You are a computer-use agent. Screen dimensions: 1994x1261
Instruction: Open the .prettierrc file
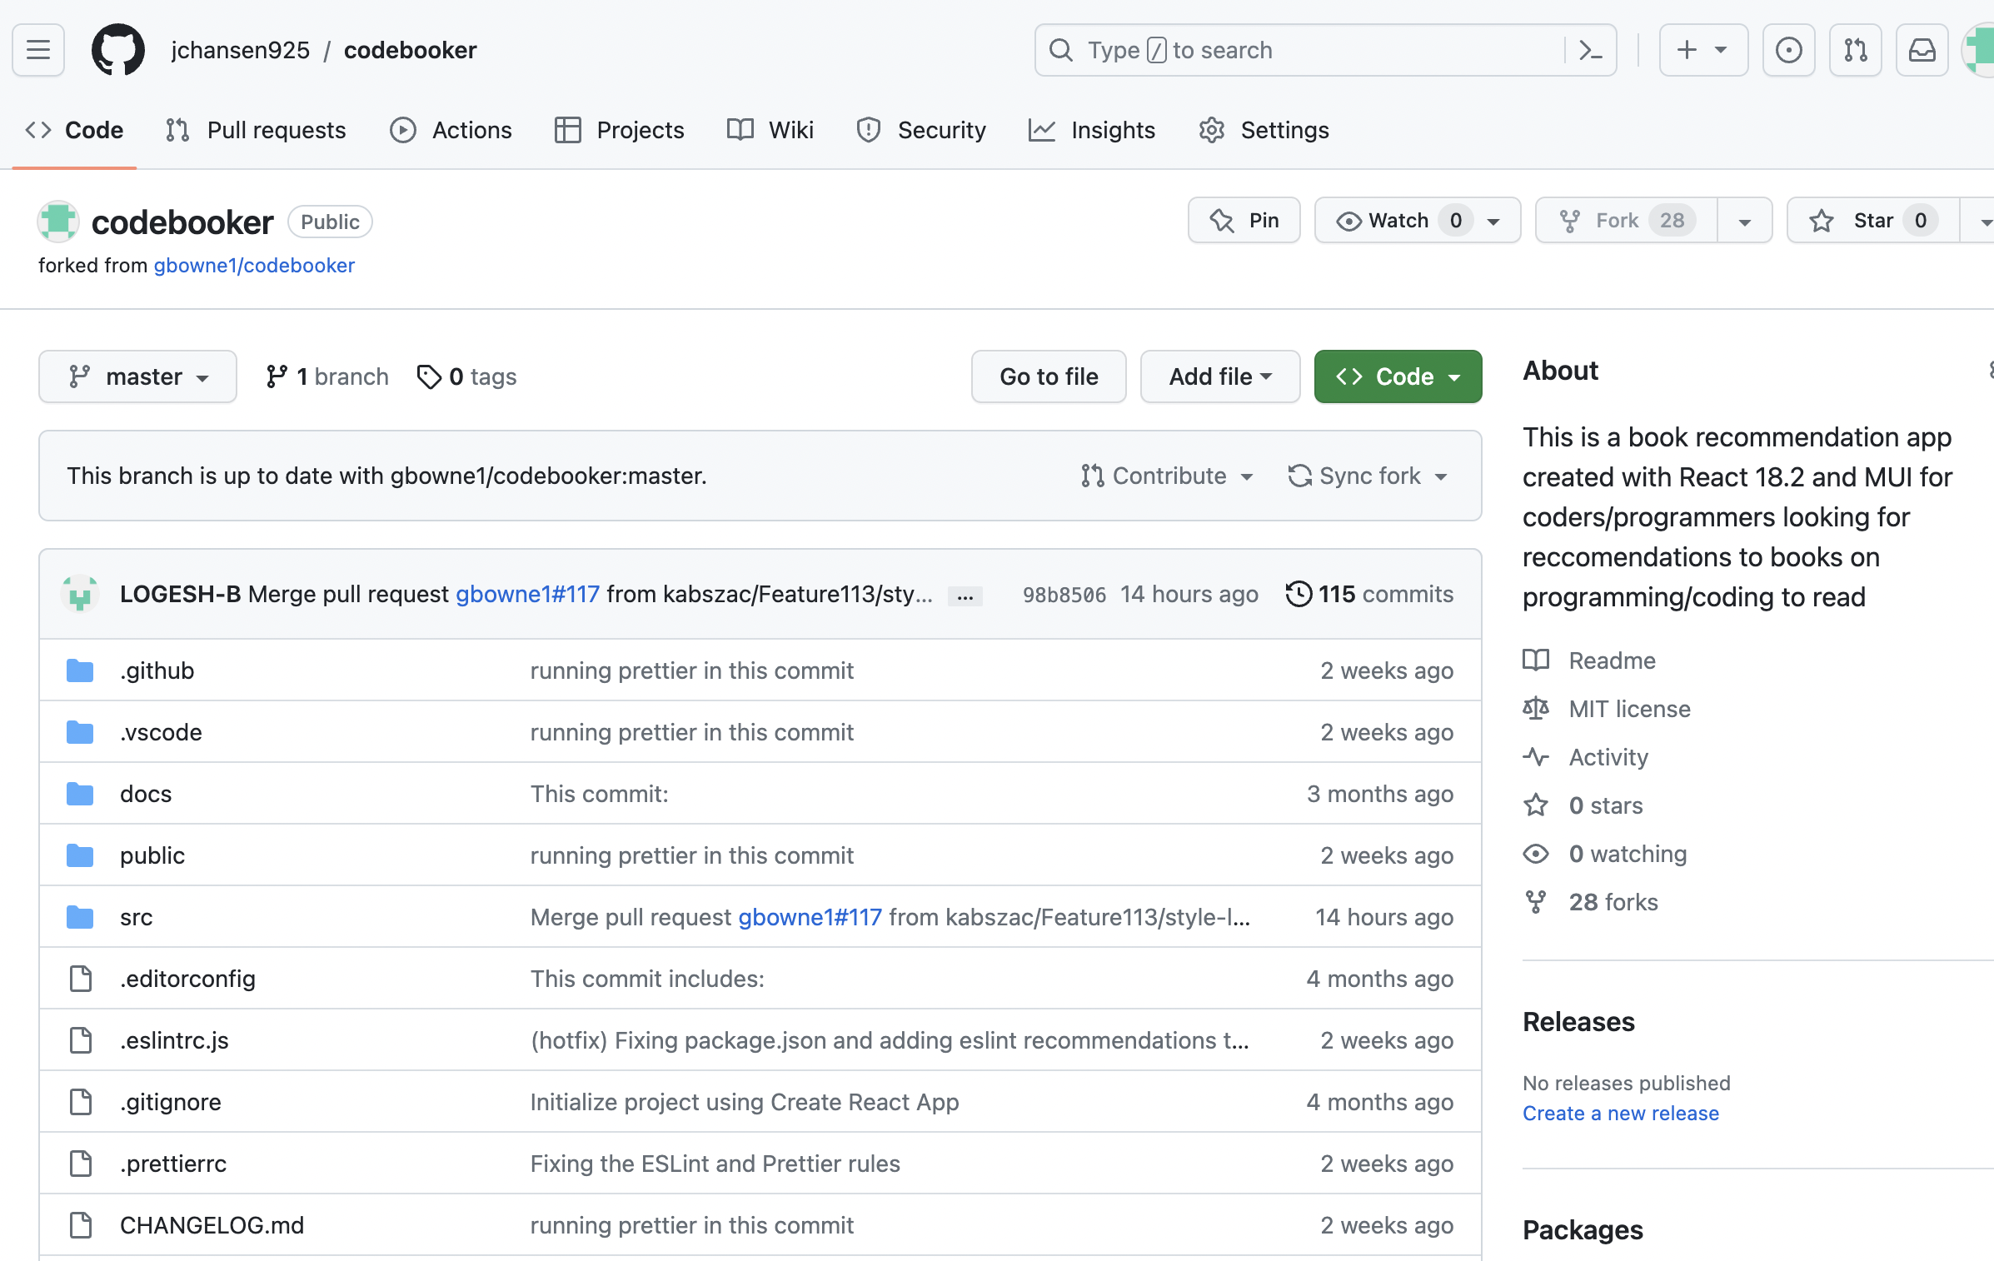pos(173,1164)
